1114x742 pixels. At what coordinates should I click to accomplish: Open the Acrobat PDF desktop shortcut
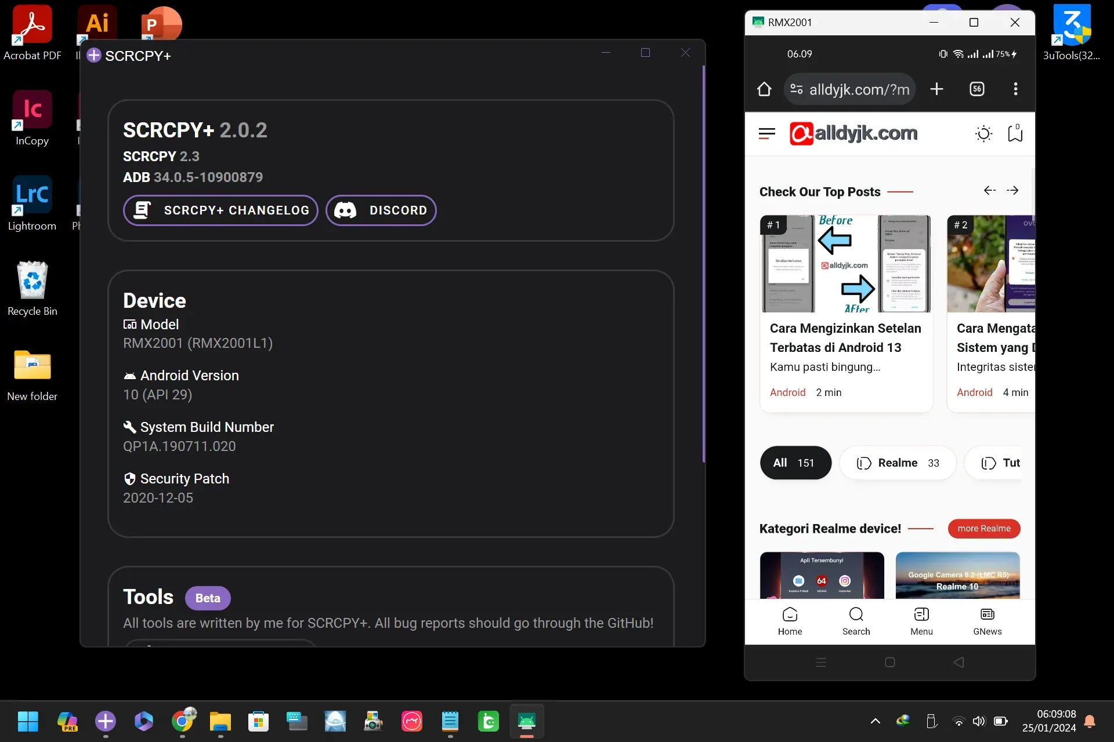[x=32, y=33]
